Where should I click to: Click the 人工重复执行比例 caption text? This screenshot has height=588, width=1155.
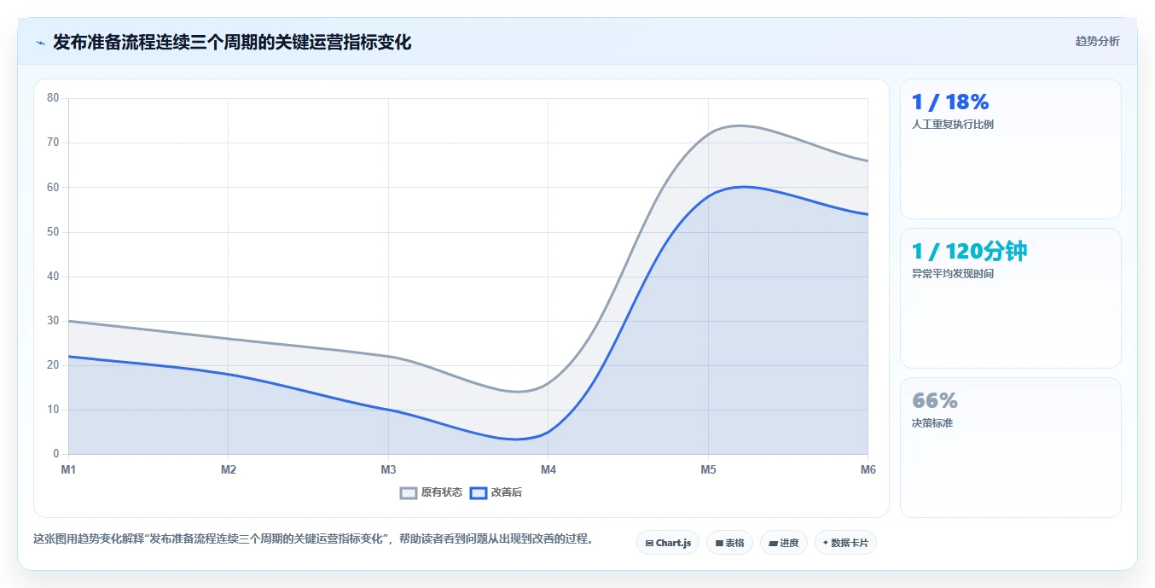click(x=953, y=125)
